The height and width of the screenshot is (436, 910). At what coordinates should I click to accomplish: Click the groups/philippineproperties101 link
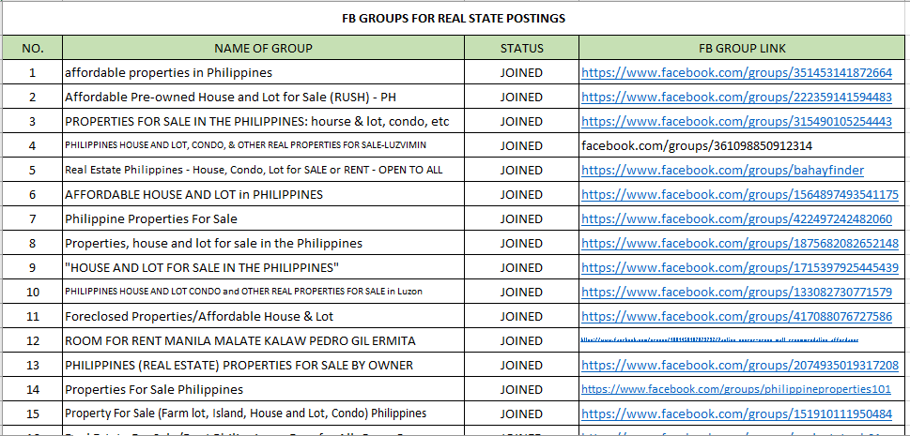(x=735, y=389)
